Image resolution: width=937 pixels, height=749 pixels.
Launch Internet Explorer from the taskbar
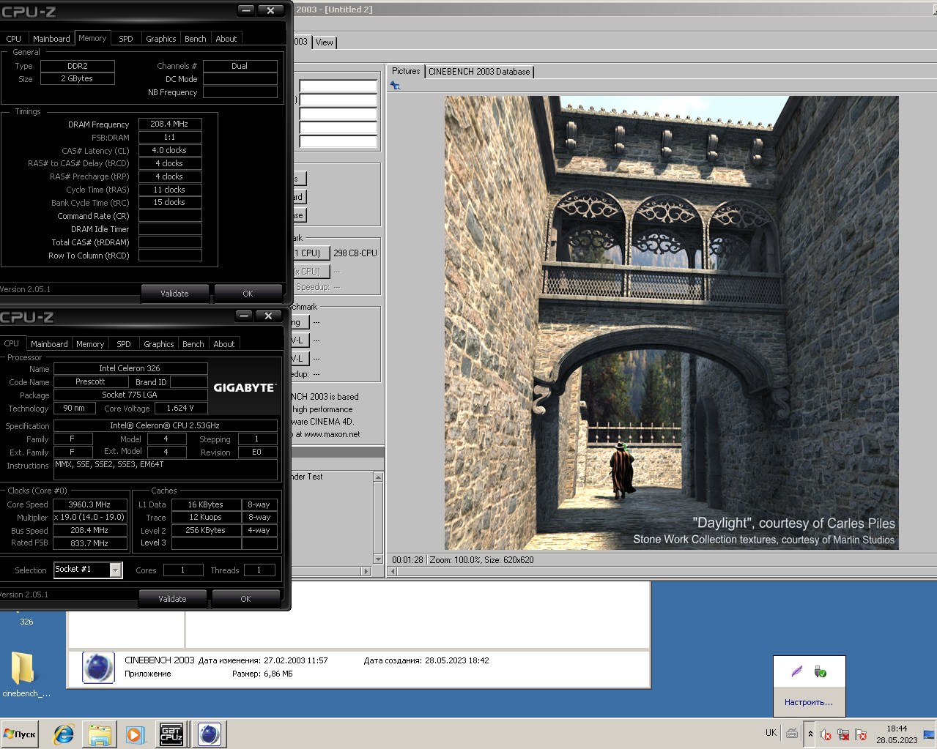[64, 734]
